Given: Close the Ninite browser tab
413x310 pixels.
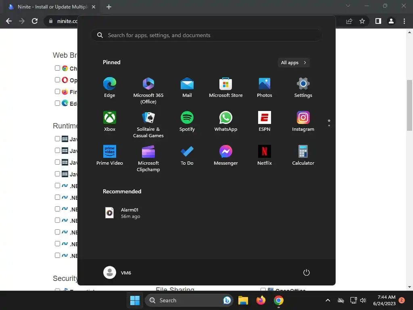Looking at the screenshot, I should [94, 7].
